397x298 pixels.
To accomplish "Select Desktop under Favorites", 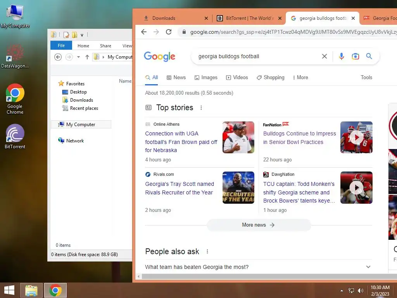I will coord(74,92).
